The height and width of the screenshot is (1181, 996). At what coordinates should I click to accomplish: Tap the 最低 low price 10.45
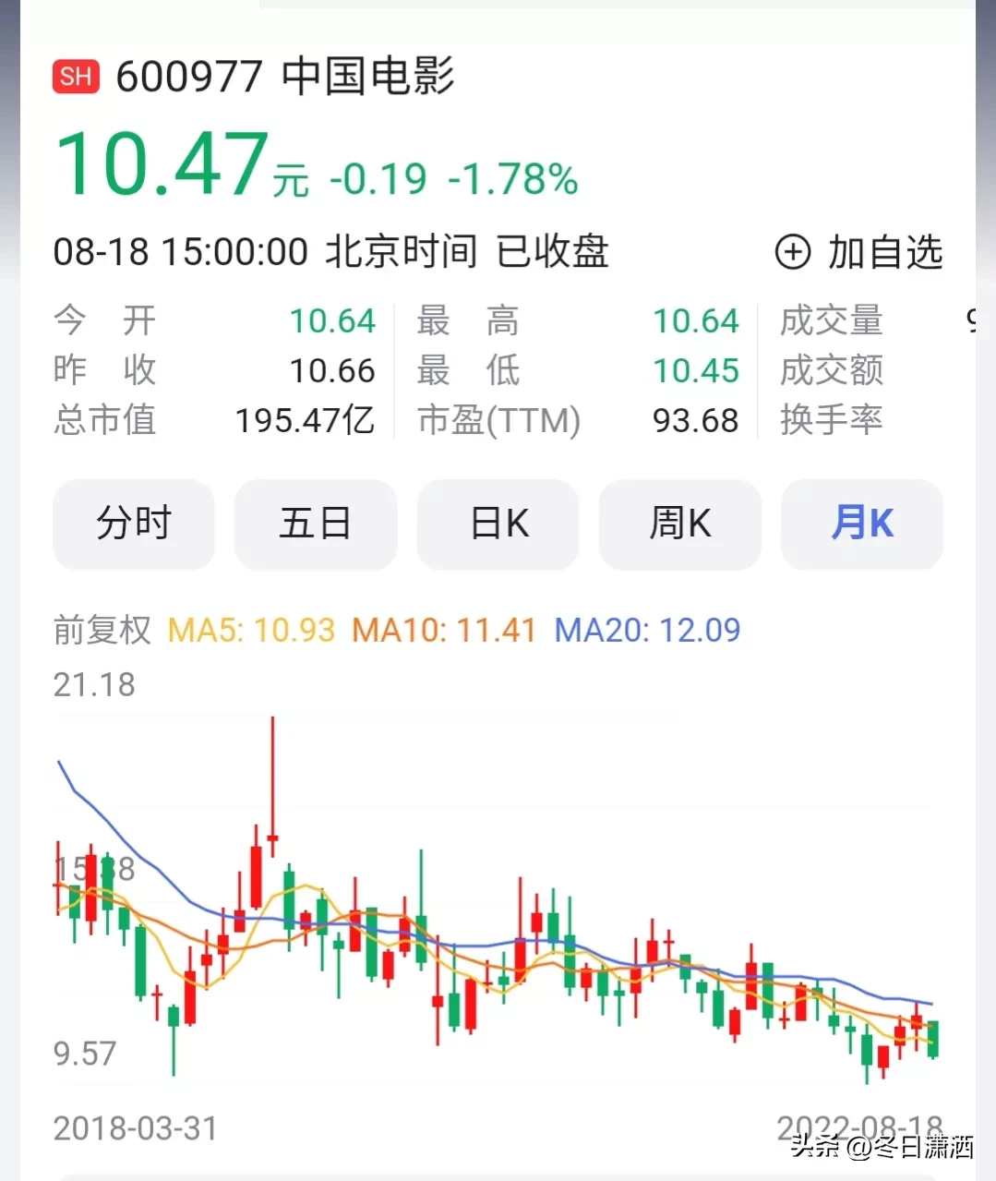tap(696, 370)
